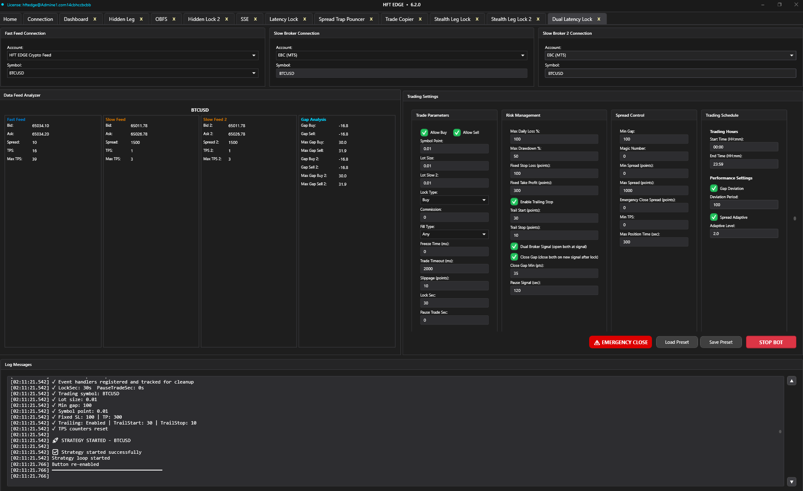Click the Start Time input field
The width and height of the screenshot is (803, 491).
pyautogui.click(x=744, y=147)
